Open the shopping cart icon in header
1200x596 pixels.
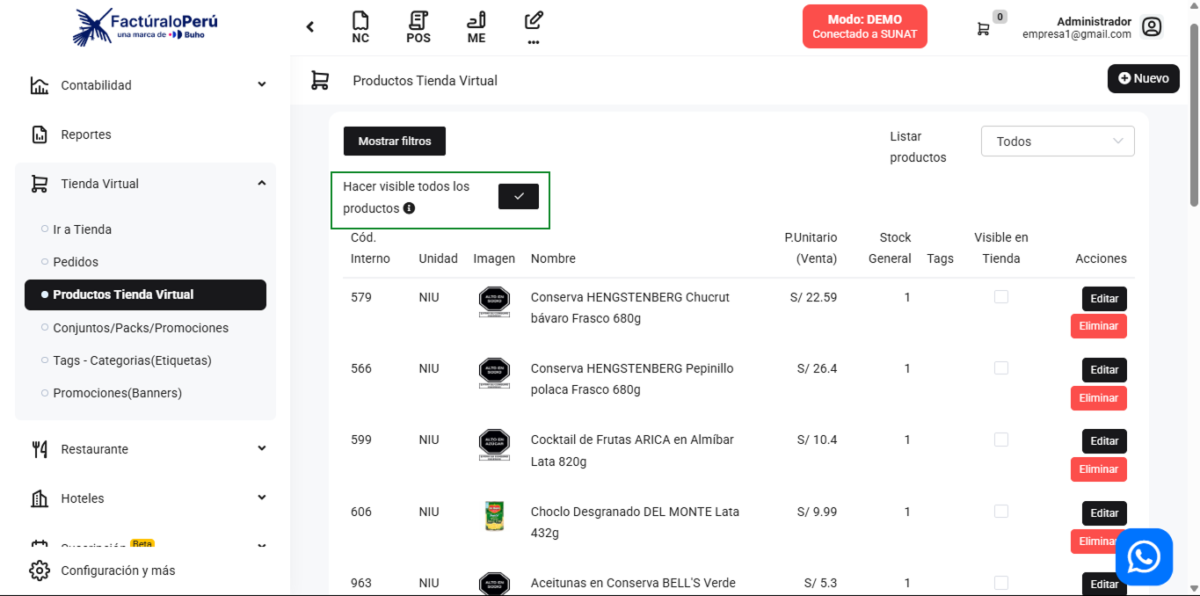983,28
